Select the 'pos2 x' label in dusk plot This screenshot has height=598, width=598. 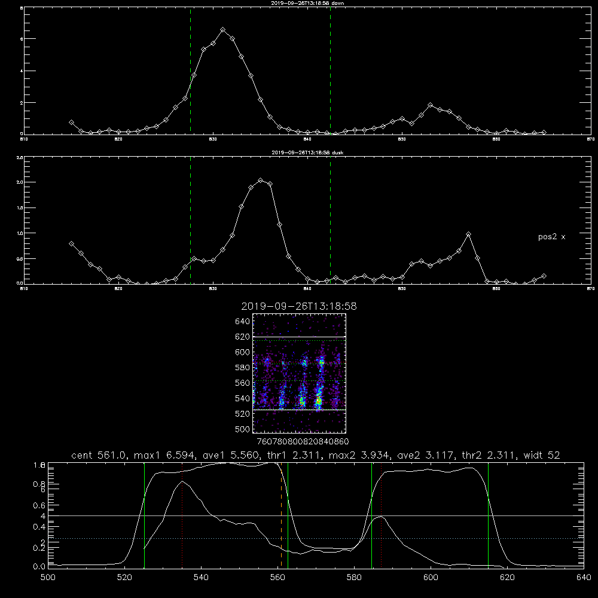pos(551,237)
